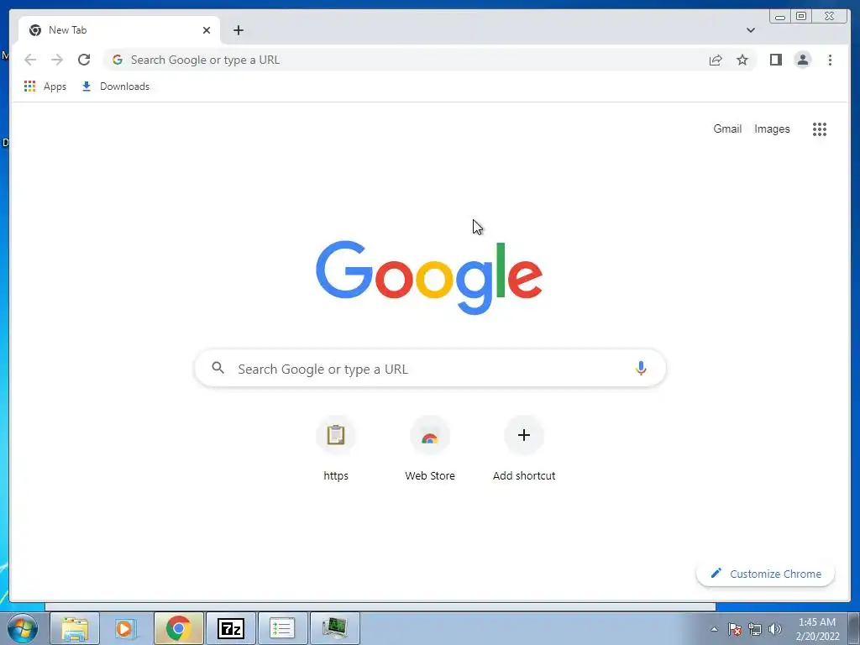Open the Chrome profile avatar

click(x=802, y=60)
